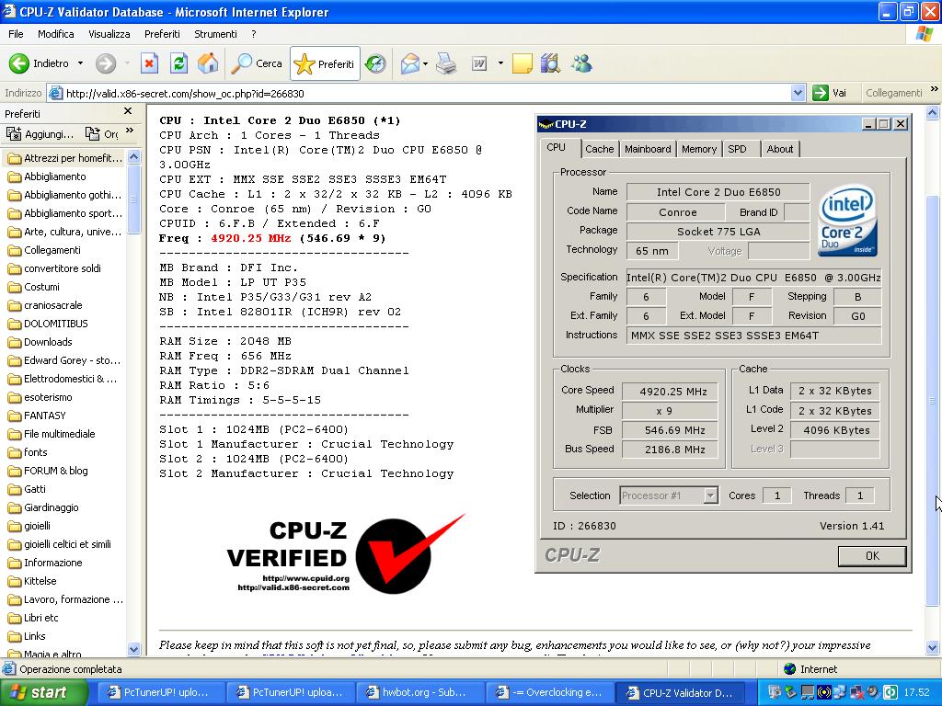Open the DOLOMITIBUS favorites folder
Viewport: 942px width, 706px height.
[x=48, y=324]
